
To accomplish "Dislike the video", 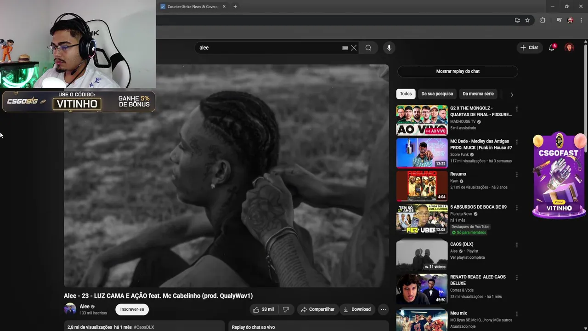I will click(286, 309).
